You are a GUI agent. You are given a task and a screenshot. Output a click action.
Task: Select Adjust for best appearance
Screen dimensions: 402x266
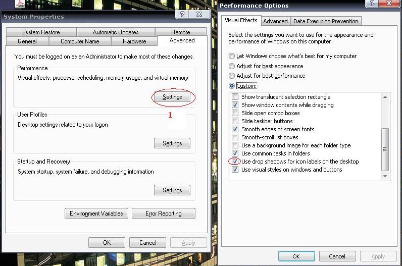click(x=232, y=66)
